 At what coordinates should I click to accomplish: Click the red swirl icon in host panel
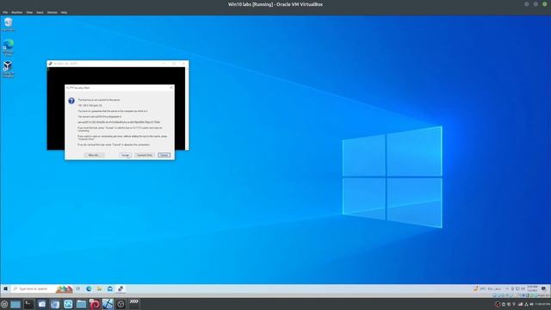pos(94,304)
